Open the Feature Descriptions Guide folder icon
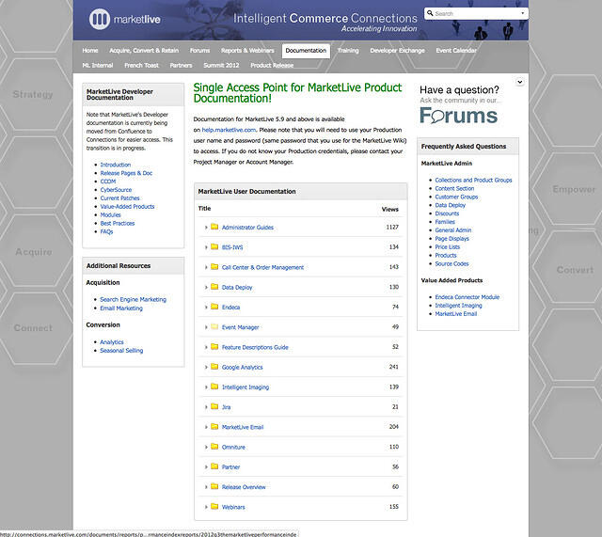 click(x=214, y=347)
